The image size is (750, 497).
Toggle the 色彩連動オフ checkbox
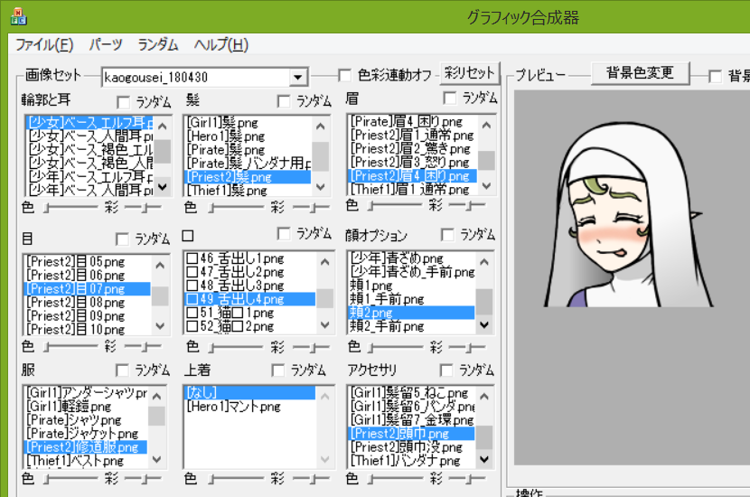pyautogui.click(x=344, y=75)
